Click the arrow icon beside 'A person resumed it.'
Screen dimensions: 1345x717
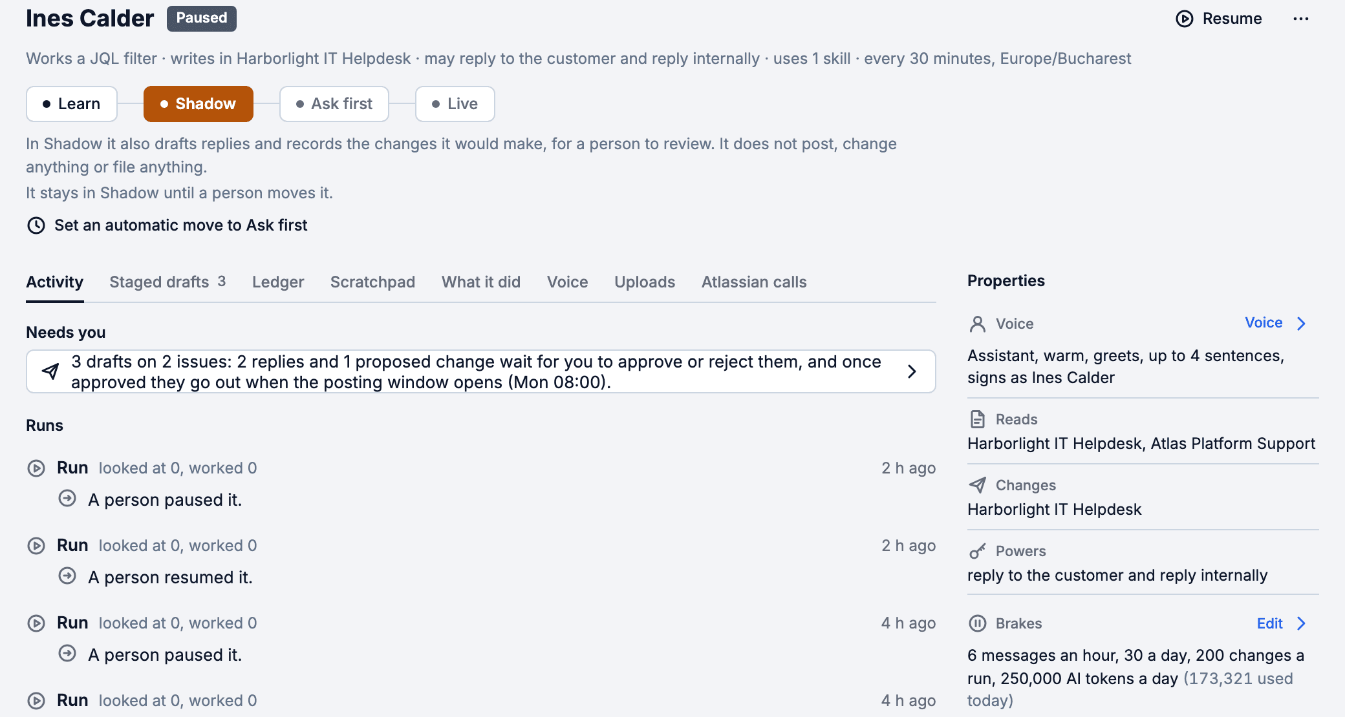67,576
